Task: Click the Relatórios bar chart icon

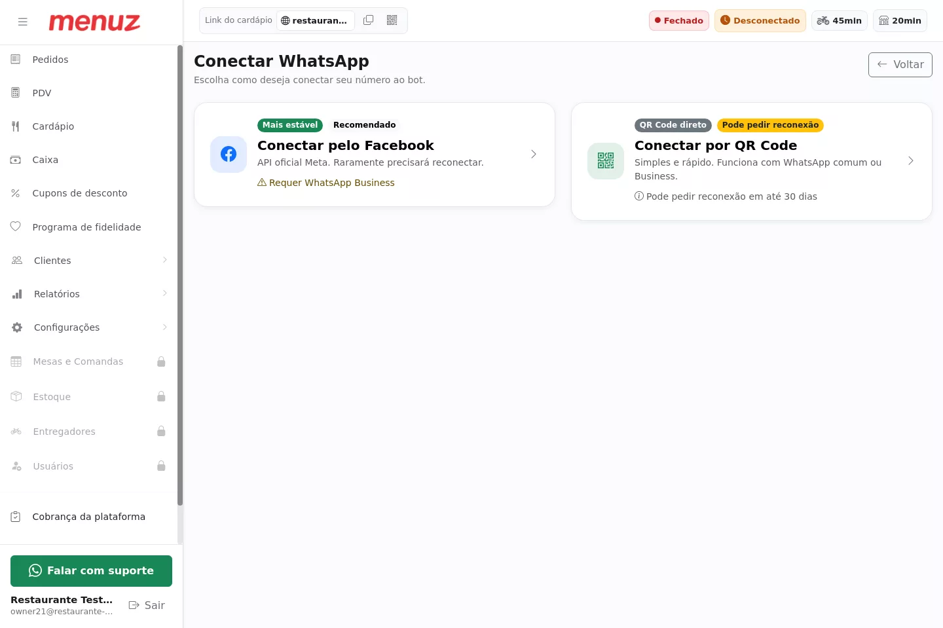Action: [17, 294]
